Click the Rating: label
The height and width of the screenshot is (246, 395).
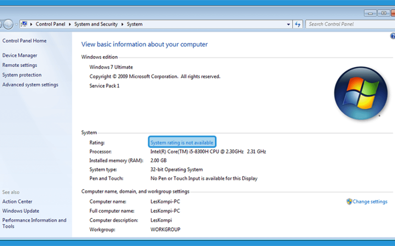(x=97, y=143)
